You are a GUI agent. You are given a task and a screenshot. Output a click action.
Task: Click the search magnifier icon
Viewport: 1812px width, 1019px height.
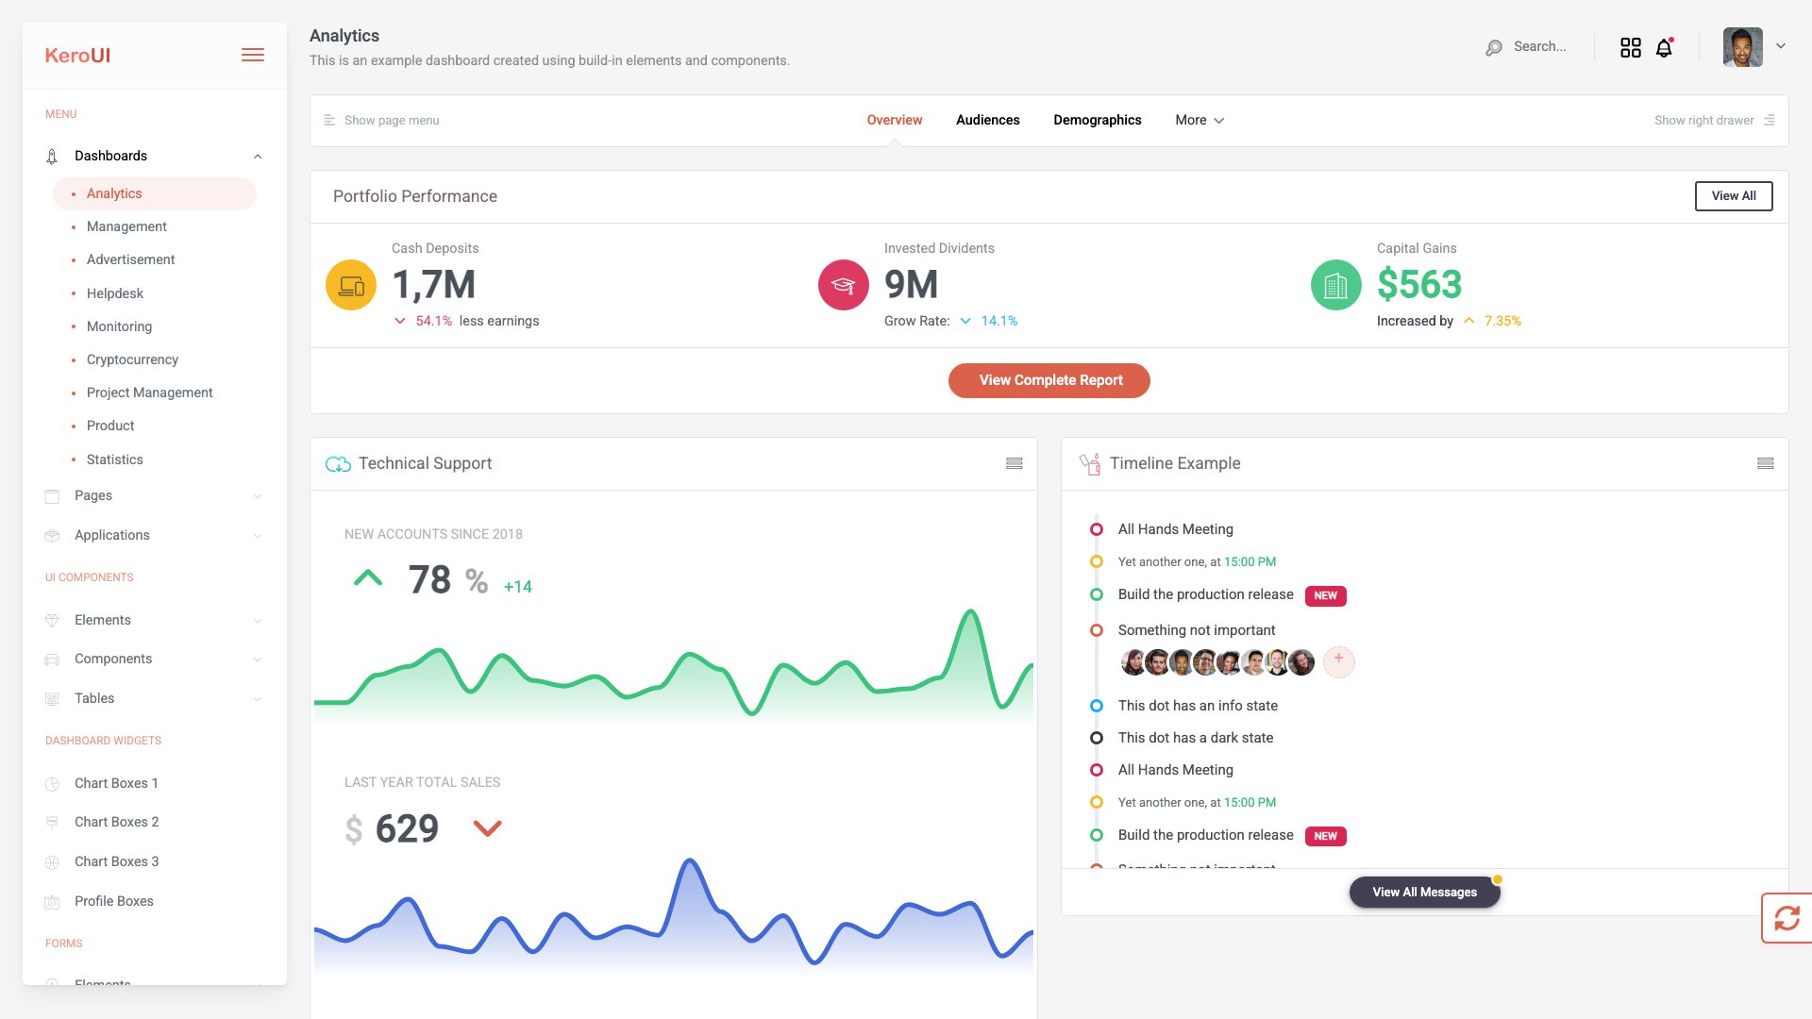(x=1494, y=47)
